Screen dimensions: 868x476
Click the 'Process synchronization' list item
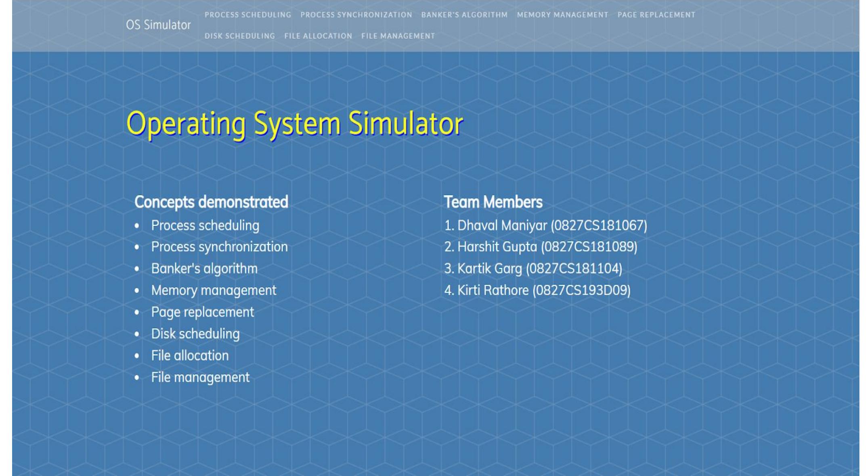[x=219, y=247]
